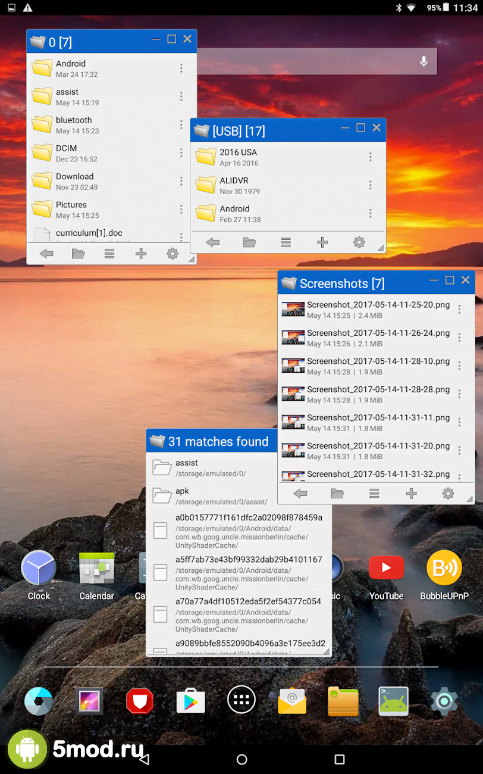The image size is (483, 774).
Task: Open options for Screenshot_2017-05-14-11-25-20.png
Action: [459, 309]
